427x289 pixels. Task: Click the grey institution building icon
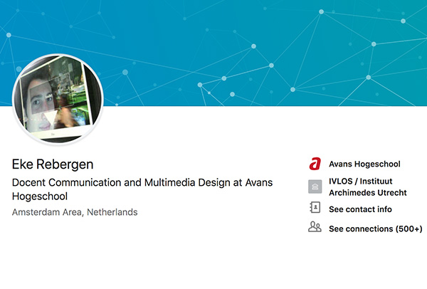[315, 186]
